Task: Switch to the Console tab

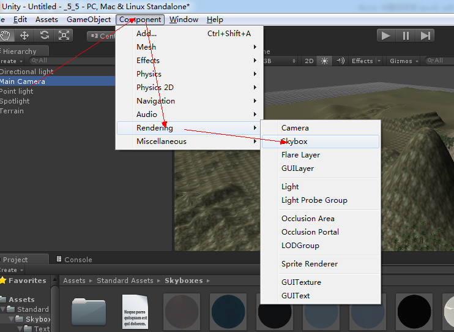Action: 75,259
